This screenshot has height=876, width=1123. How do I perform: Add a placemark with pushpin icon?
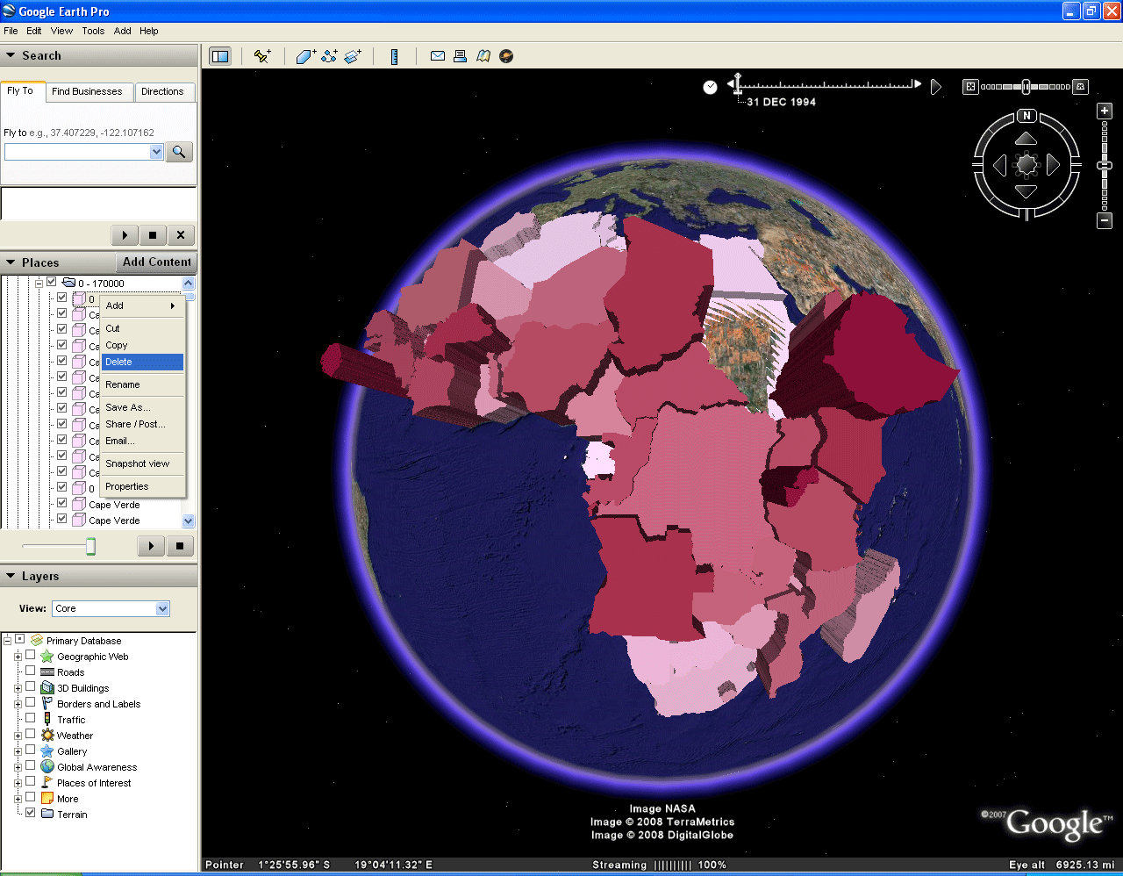coord(262,56)
